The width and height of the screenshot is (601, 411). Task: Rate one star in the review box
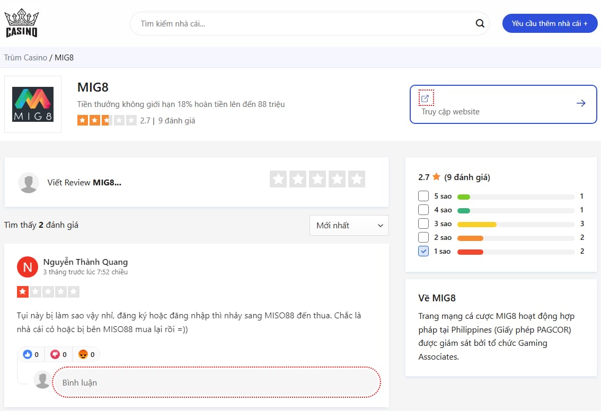(278, 179)
